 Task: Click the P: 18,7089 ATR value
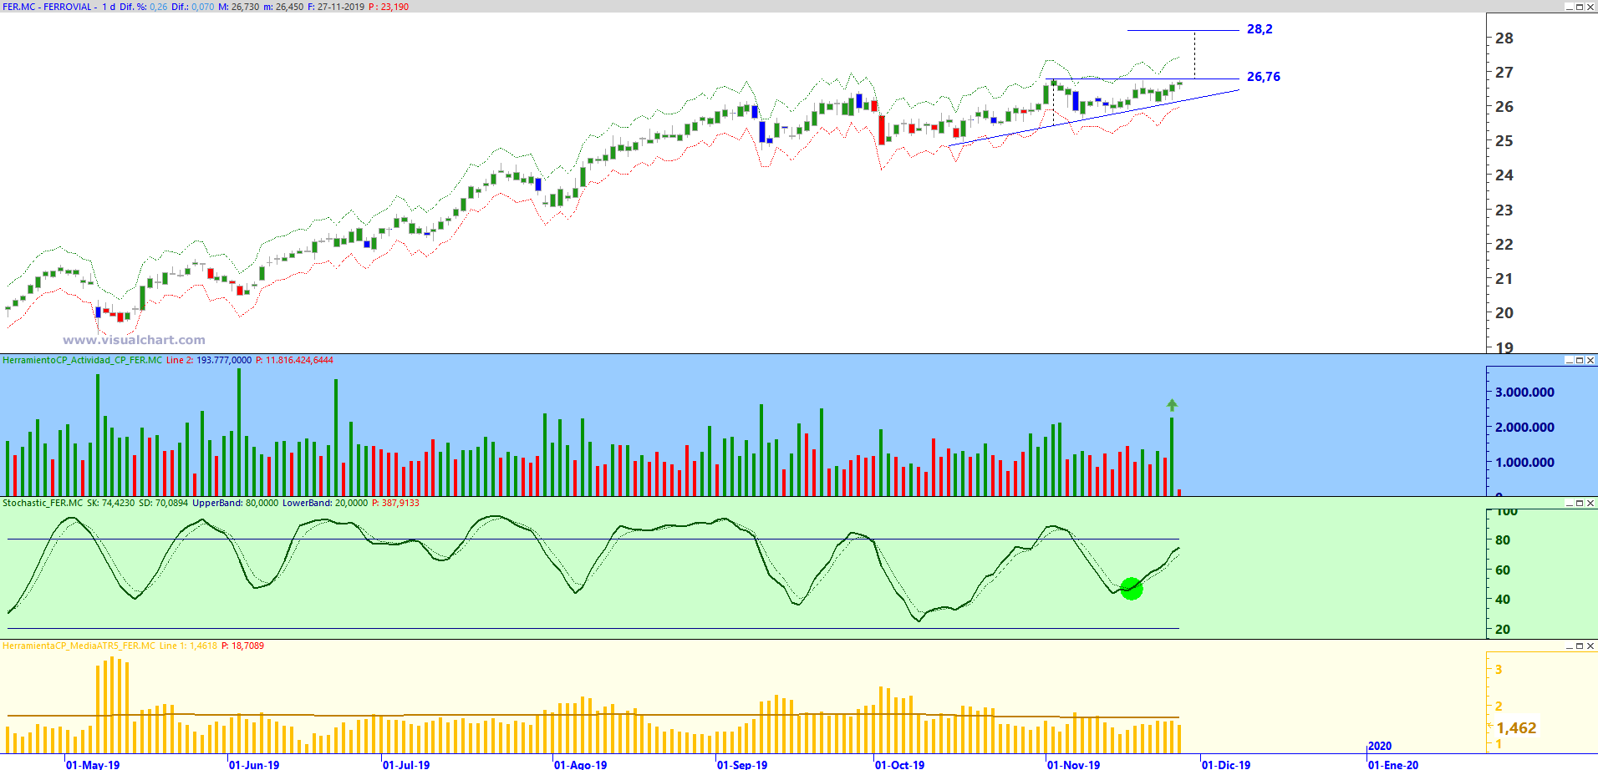tap(242, 646)
